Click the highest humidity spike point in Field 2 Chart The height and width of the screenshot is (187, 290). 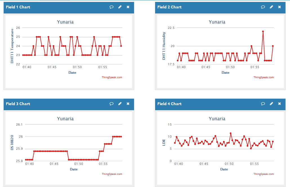tap(263, 31)
